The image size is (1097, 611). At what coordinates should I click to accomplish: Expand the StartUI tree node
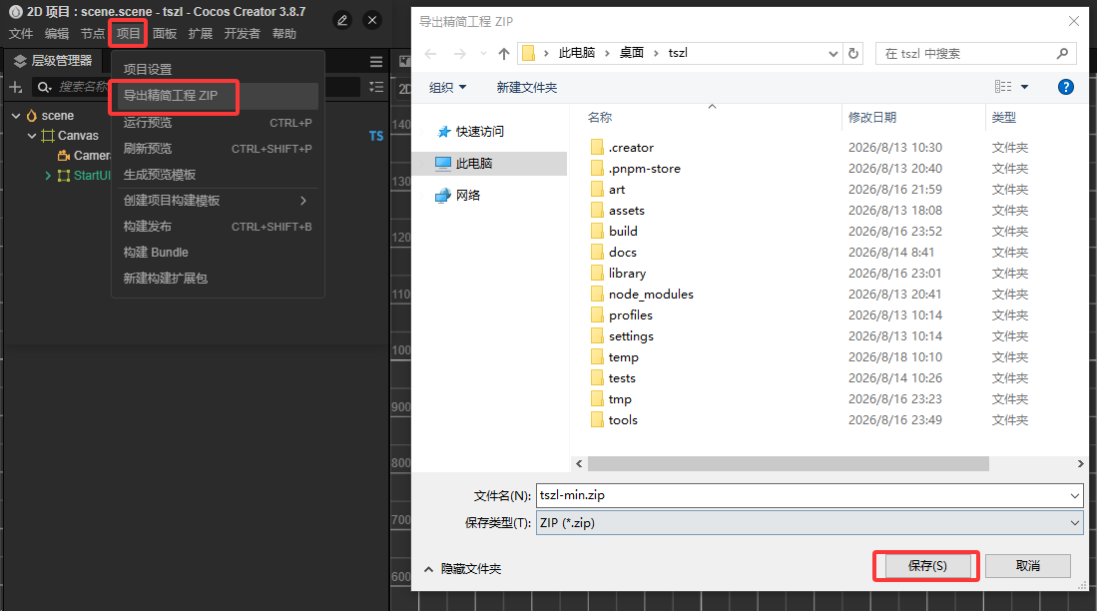48,176
